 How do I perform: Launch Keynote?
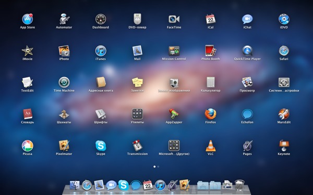284,146
